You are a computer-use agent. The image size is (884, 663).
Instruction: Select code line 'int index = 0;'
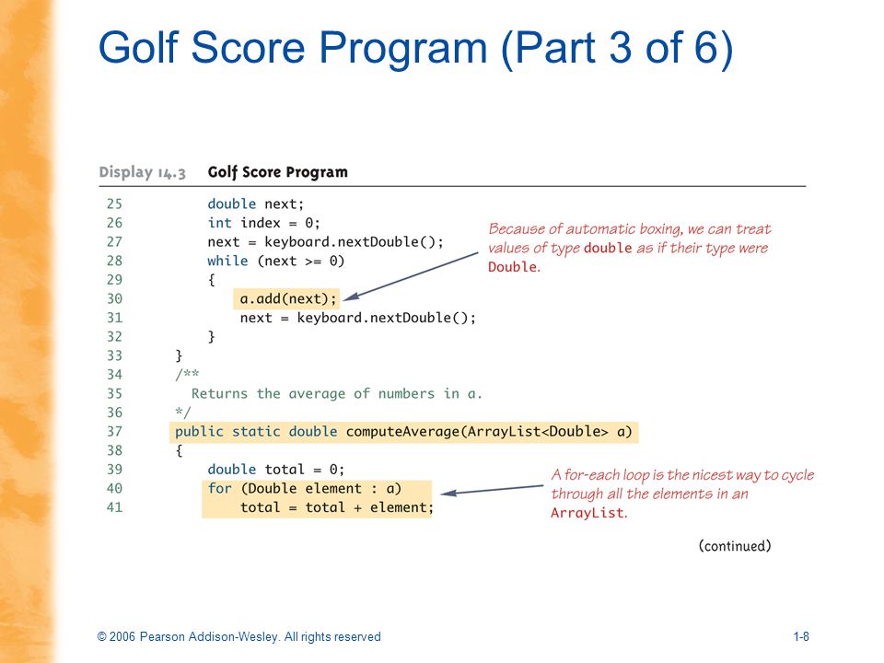(x=264, y=223)
